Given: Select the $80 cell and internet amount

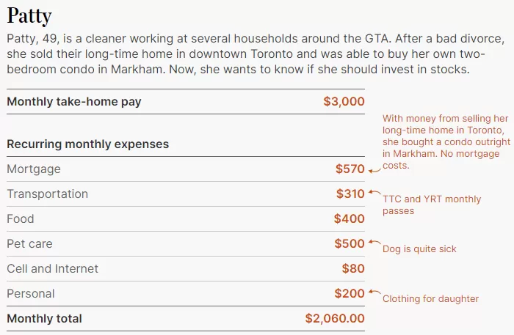Looking at the screenshot, I should click(353, 268).
